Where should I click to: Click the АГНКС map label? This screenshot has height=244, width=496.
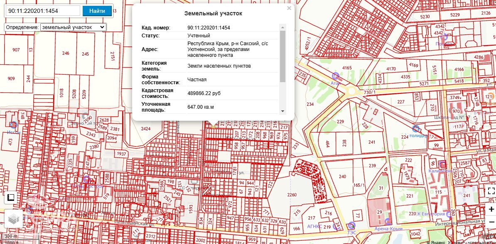click(314, 227)
